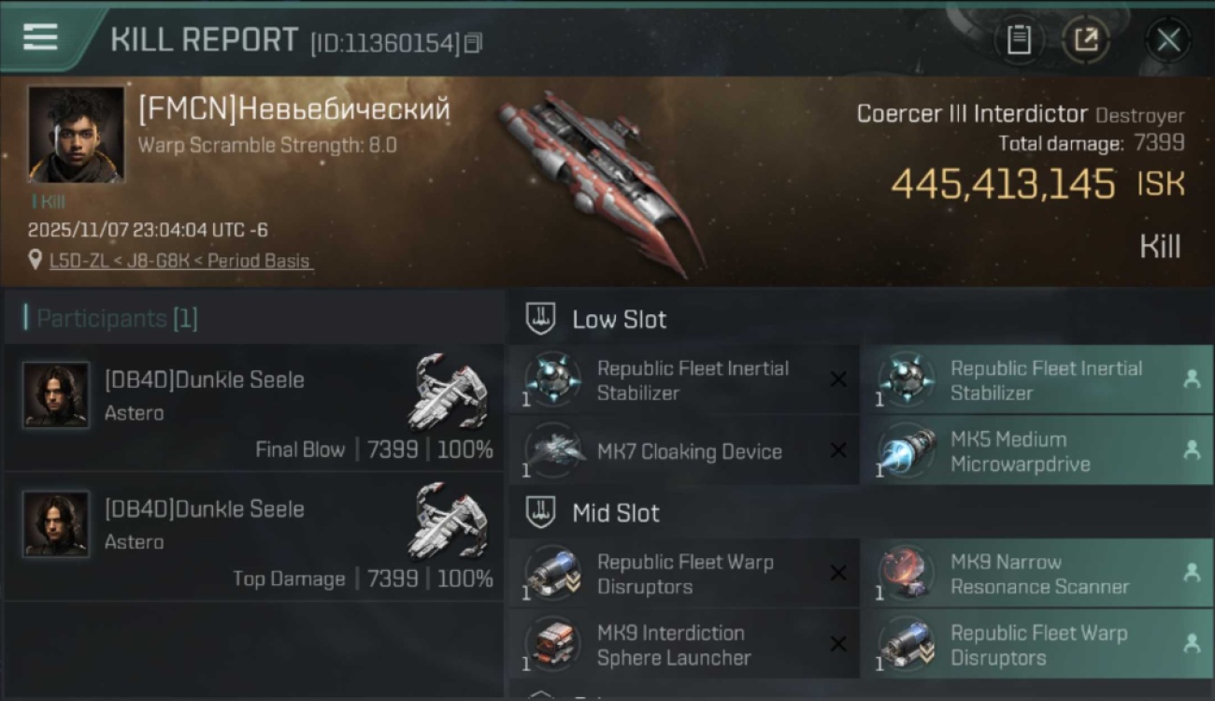Click X on Republic Fleet Inertial Stabilizer
Image resolution: width=1215 pixels, height=701 pixels.
point(838,379)
